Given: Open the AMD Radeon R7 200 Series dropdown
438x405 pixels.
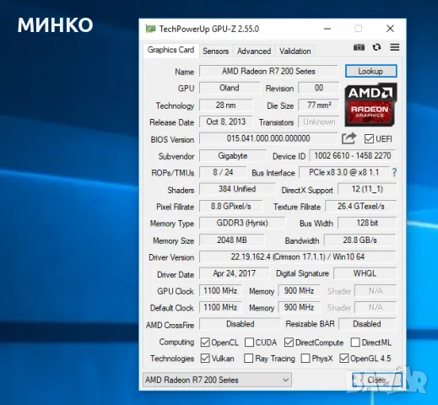Looking at the screenshot, I should (x=217, y=380).
